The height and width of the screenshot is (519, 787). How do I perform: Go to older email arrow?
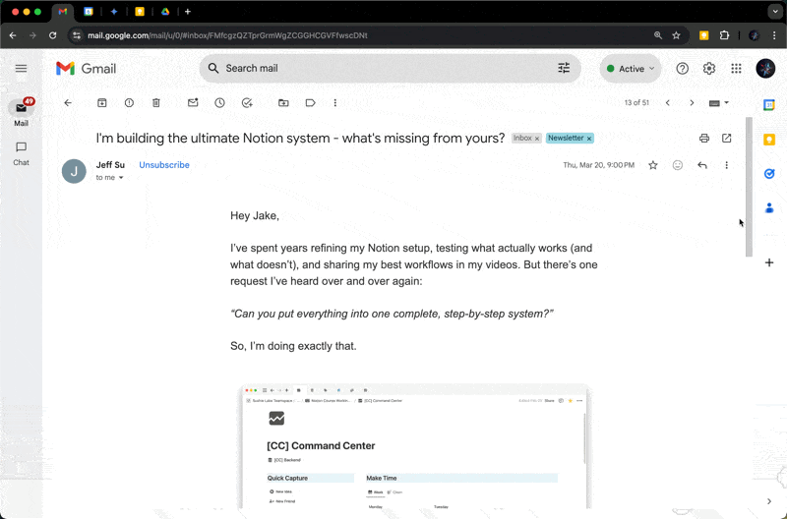[692, 103]
